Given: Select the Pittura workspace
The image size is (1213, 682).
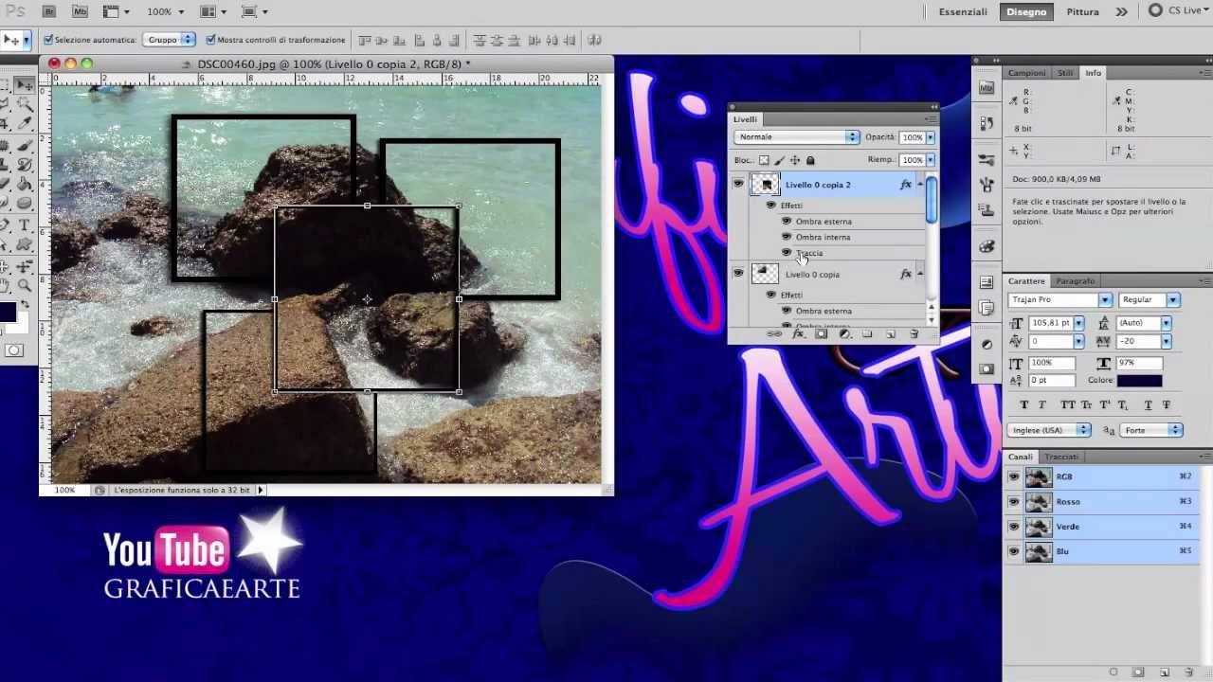Looking at the screenshot, I should pyautogui.click(x=1082, y=11).
